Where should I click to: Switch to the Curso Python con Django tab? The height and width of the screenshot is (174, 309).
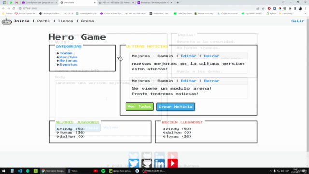tap(39, 3)
